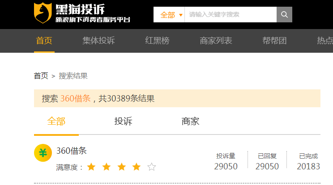Switch to the 投诉 results tab

coord(123,122)
